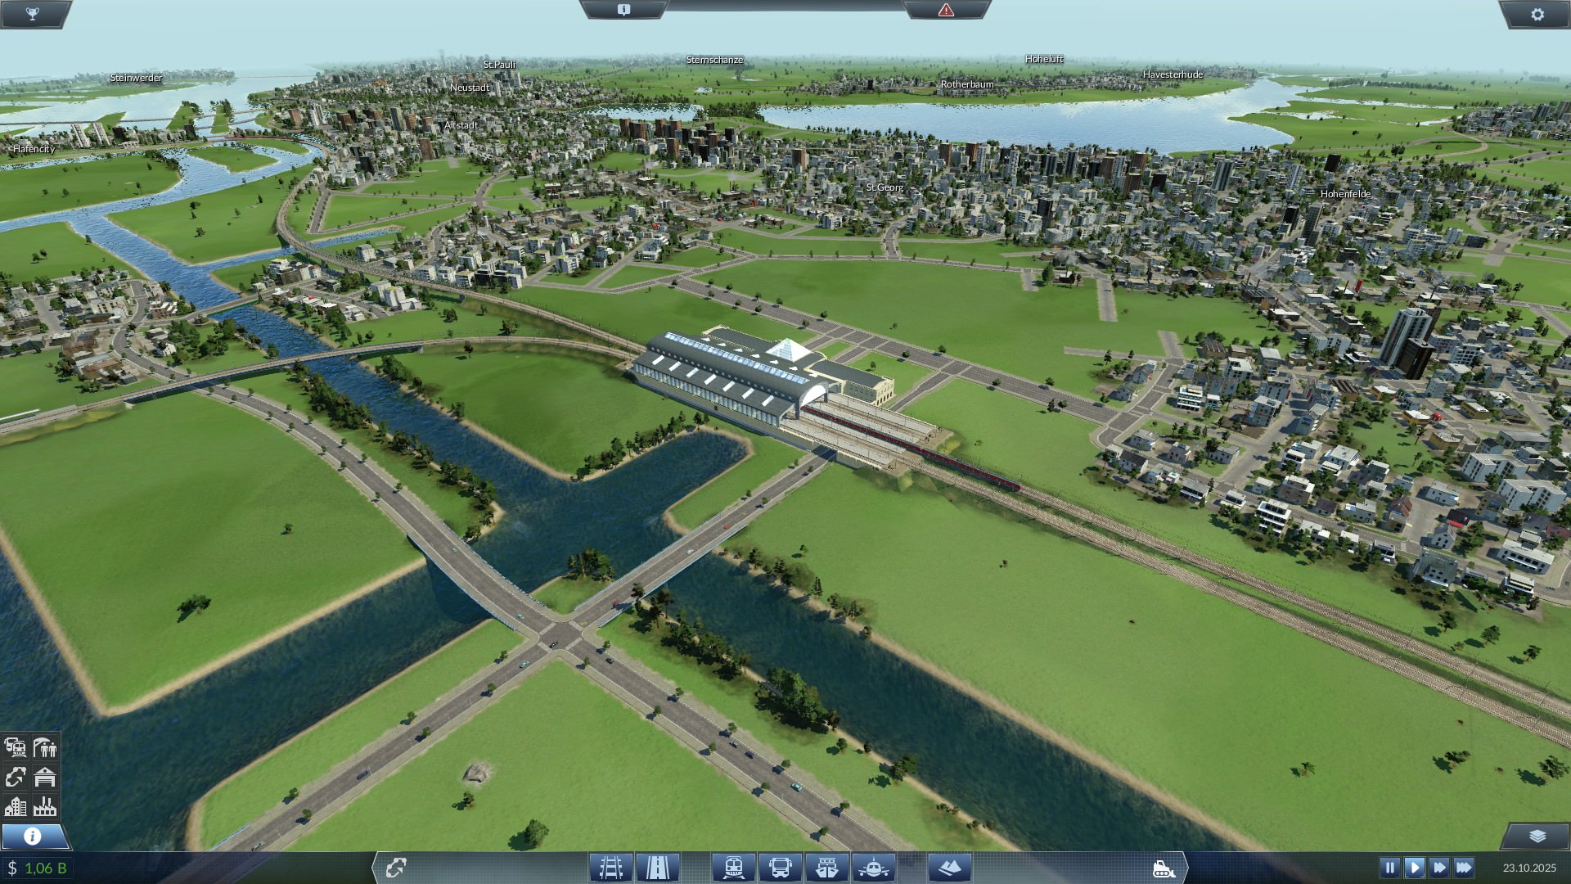The image size is (1571, 884).
Task: Activate the bulldozer demolish tool
Action: click(x=1163, y=868)
